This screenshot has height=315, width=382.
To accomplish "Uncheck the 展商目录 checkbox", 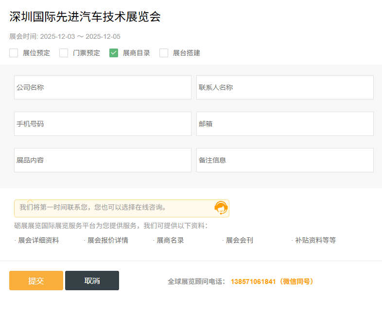I will click(114, 53).
